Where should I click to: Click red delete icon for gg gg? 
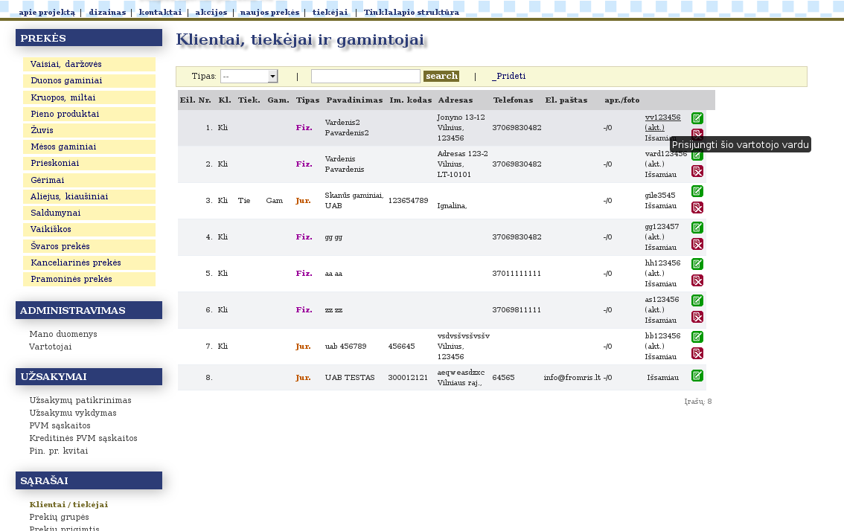(x=697, y=244)
